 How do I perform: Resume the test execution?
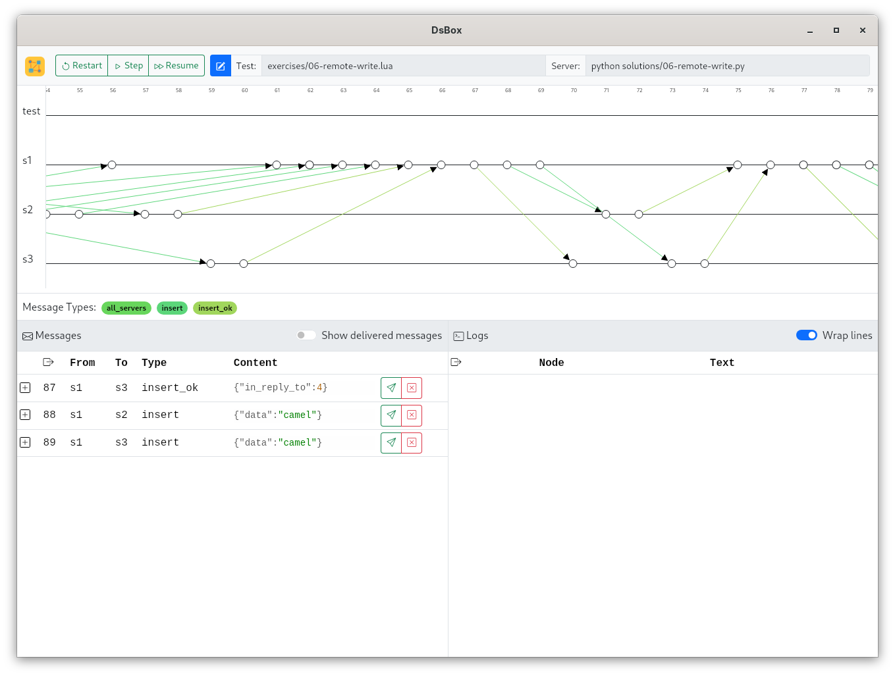[x=176, y=66]
